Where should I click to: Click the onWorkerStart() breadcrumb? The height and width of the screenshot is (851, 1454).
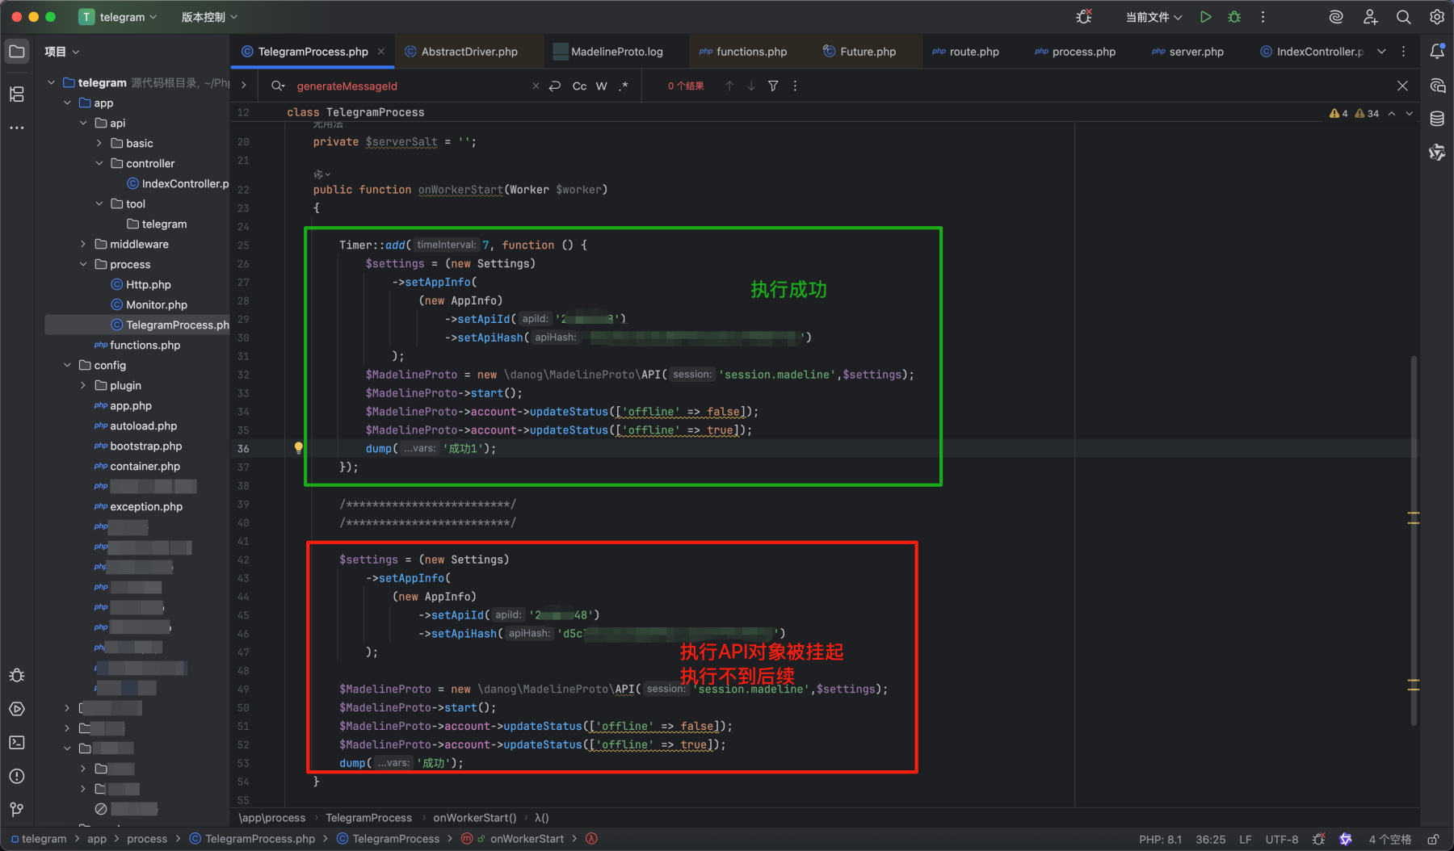point(474,818)
